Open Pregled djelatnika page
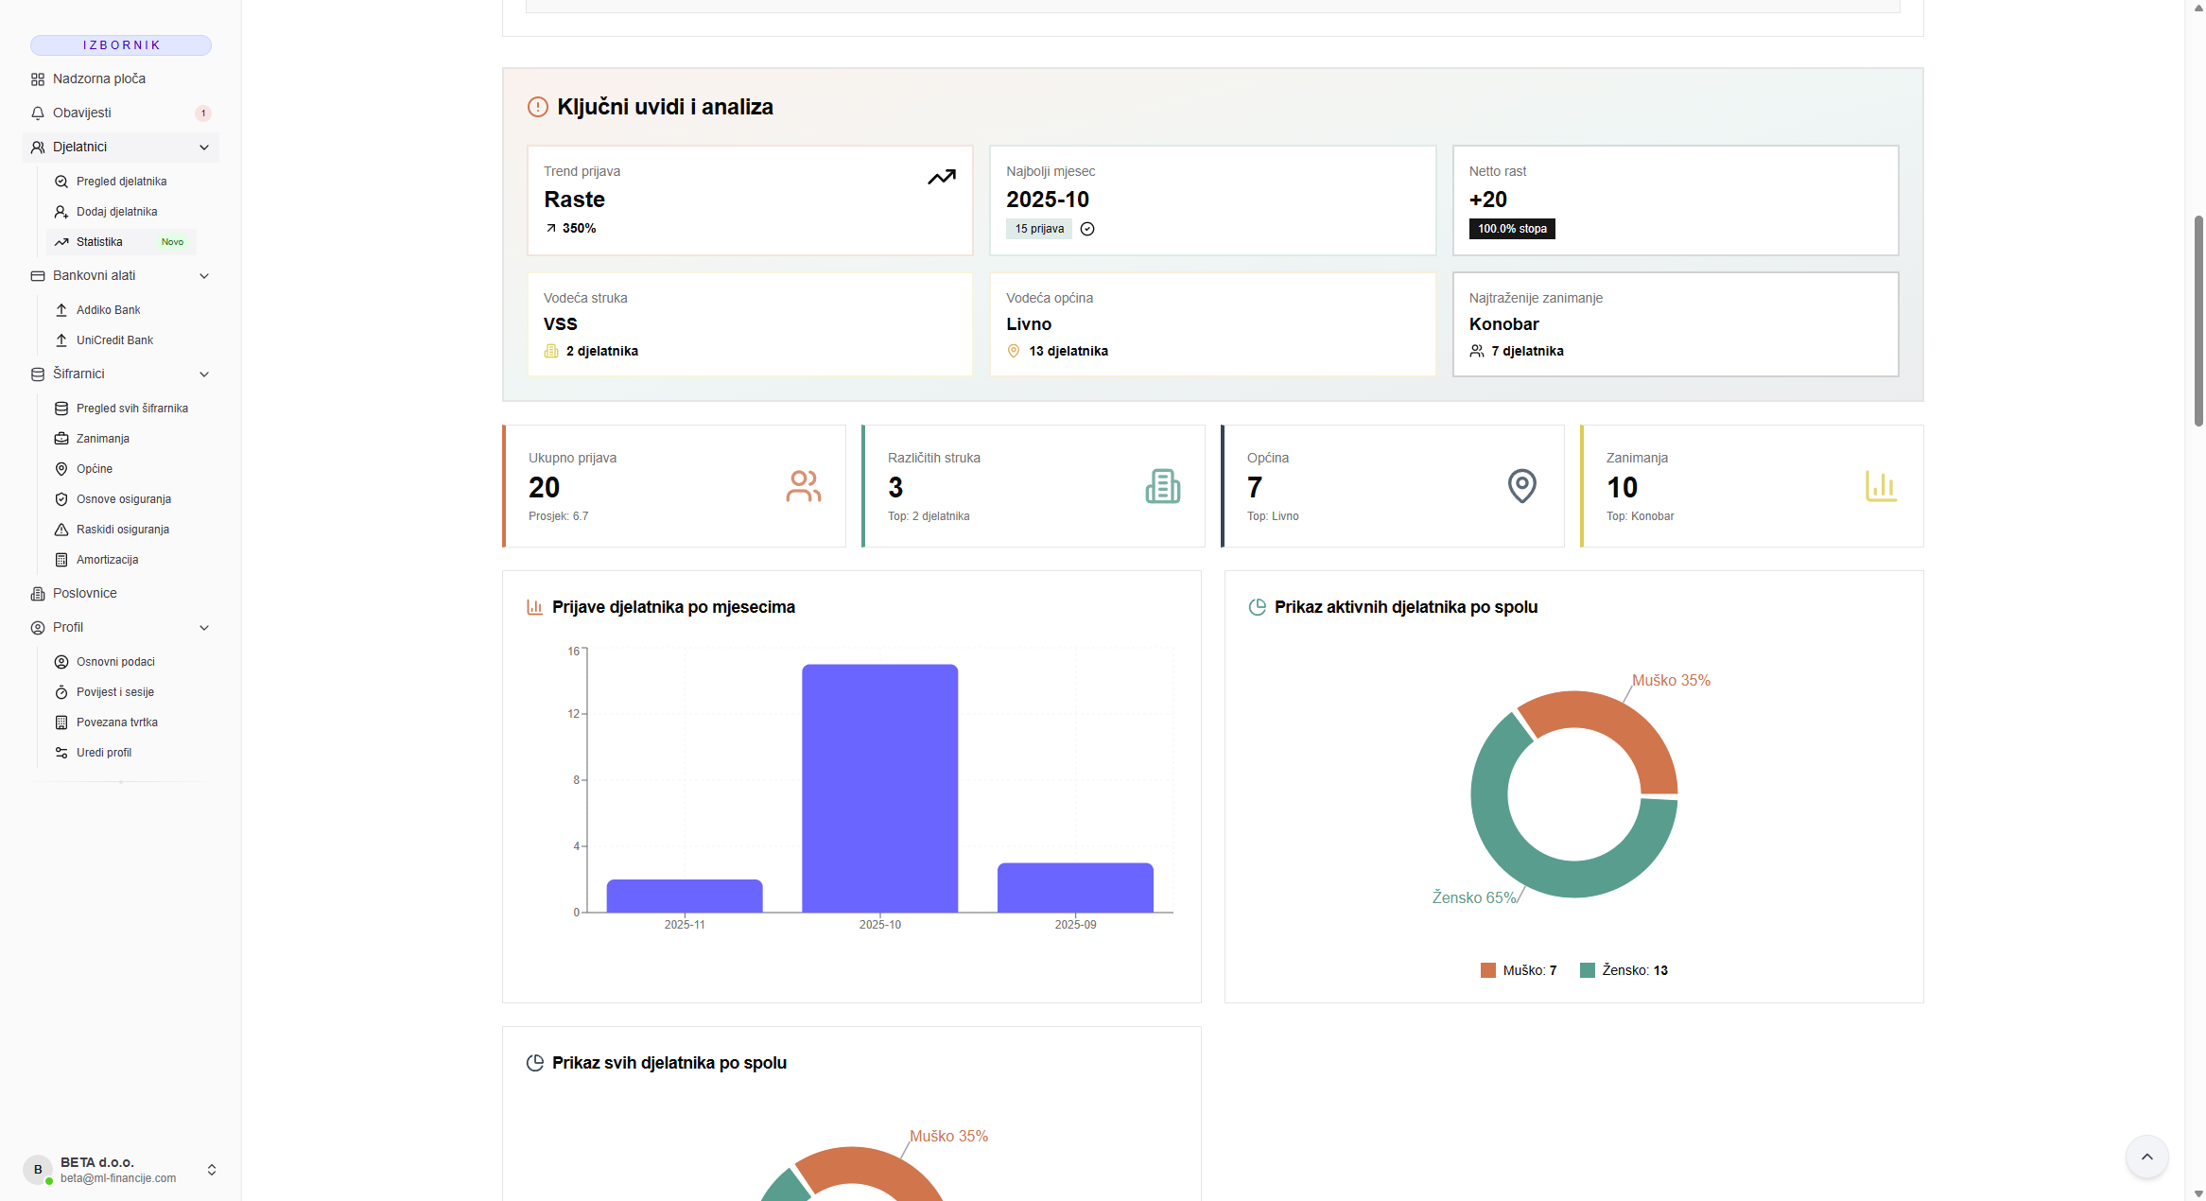The image size is (2206, 1201). [x=121, y=182]
